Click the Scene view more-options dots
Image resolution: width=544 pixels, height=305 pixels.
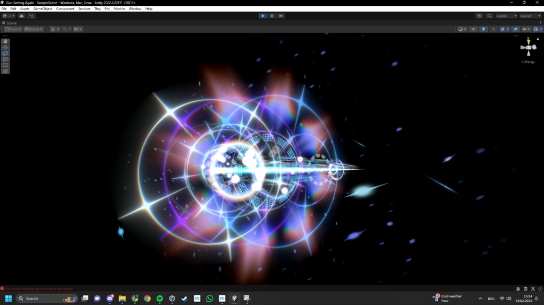[540, 23]
